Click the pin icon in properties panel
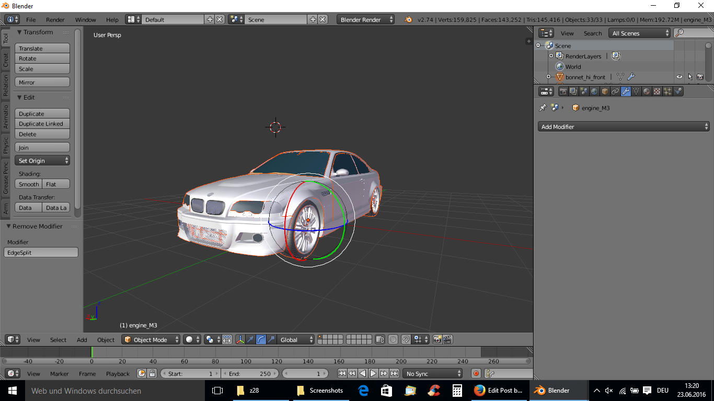The height and width of the screenshot is (401, 714). [543, 108]
